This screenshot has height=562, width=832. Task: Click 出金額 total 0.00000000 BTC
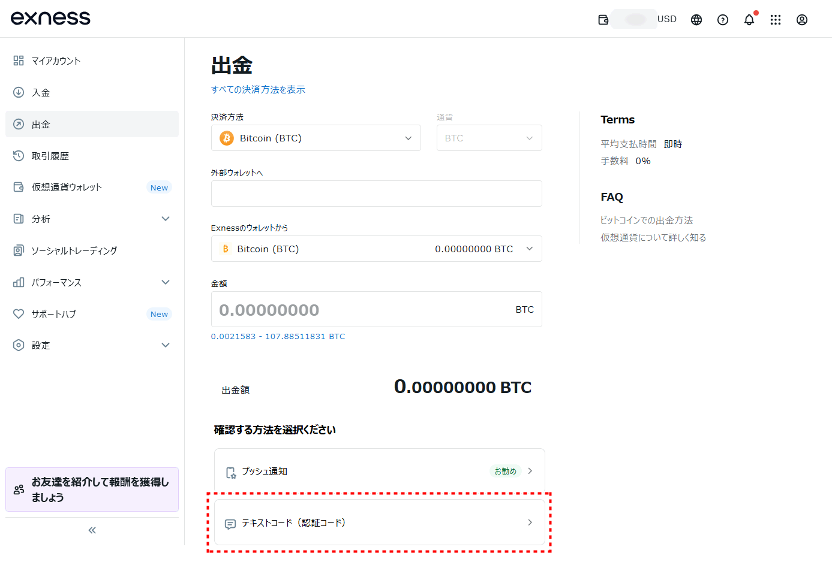[x=462, y=387]
